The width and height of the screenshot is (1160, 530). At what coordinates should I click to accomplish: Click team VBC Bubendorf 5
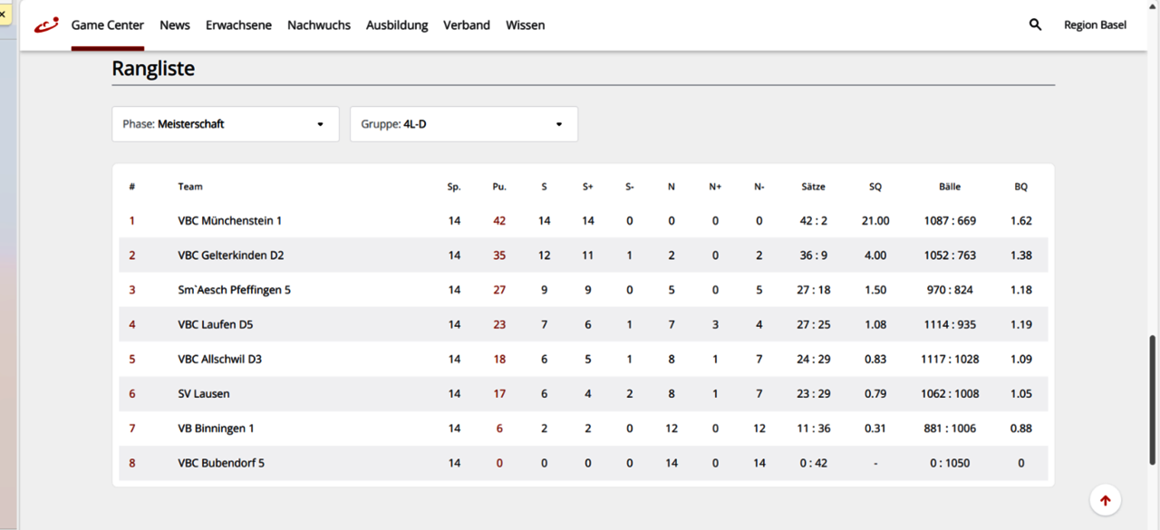[x=220, y=463]
